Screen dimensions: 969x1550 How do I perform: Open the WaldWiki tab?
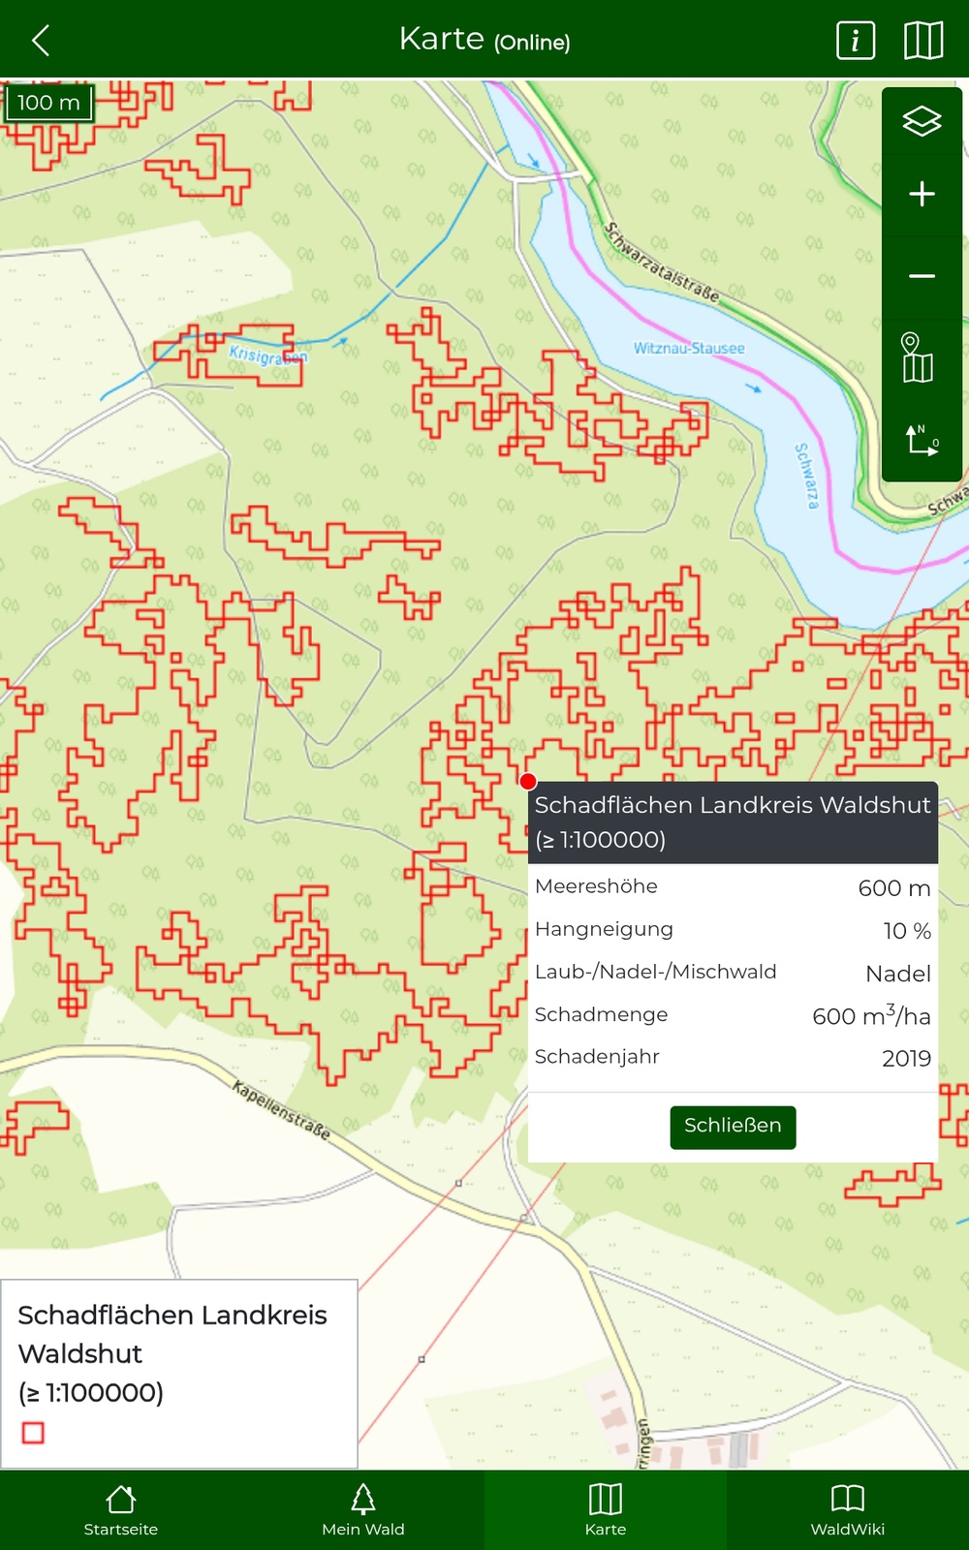[x=848, y=1510]
